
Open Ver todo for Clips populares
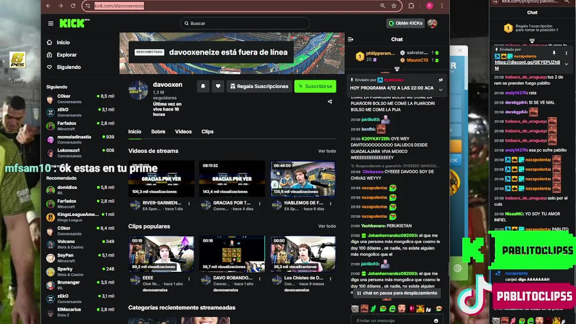click(x=327, y=226)
